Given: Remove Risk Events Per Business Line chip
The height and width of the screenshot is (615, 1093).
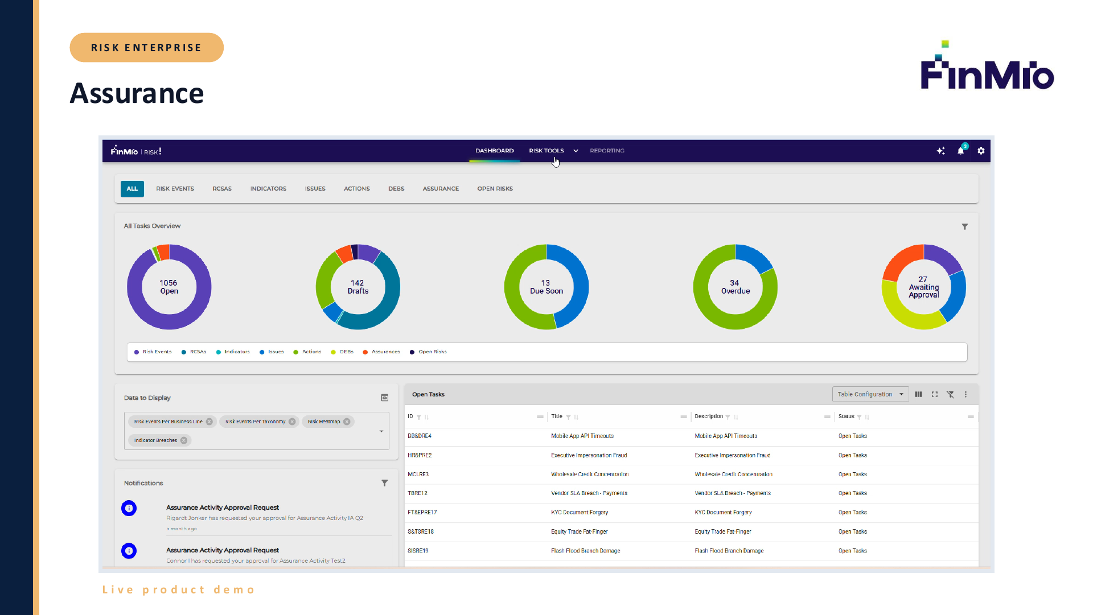Looking at the screenshot, I should 209,422.
